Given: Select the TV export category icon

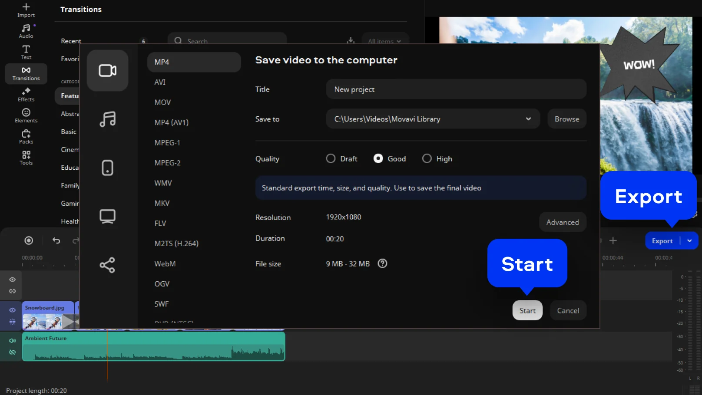Looking at the screenshot, I should (107, 216).
